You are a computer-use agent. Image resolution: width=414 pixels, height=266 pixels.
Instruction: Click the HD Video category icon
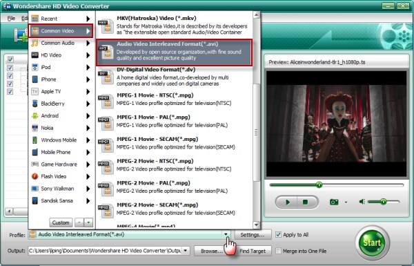point(35,55)
